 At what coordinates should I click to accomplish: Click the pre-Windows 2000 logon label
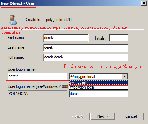[38, 86]
